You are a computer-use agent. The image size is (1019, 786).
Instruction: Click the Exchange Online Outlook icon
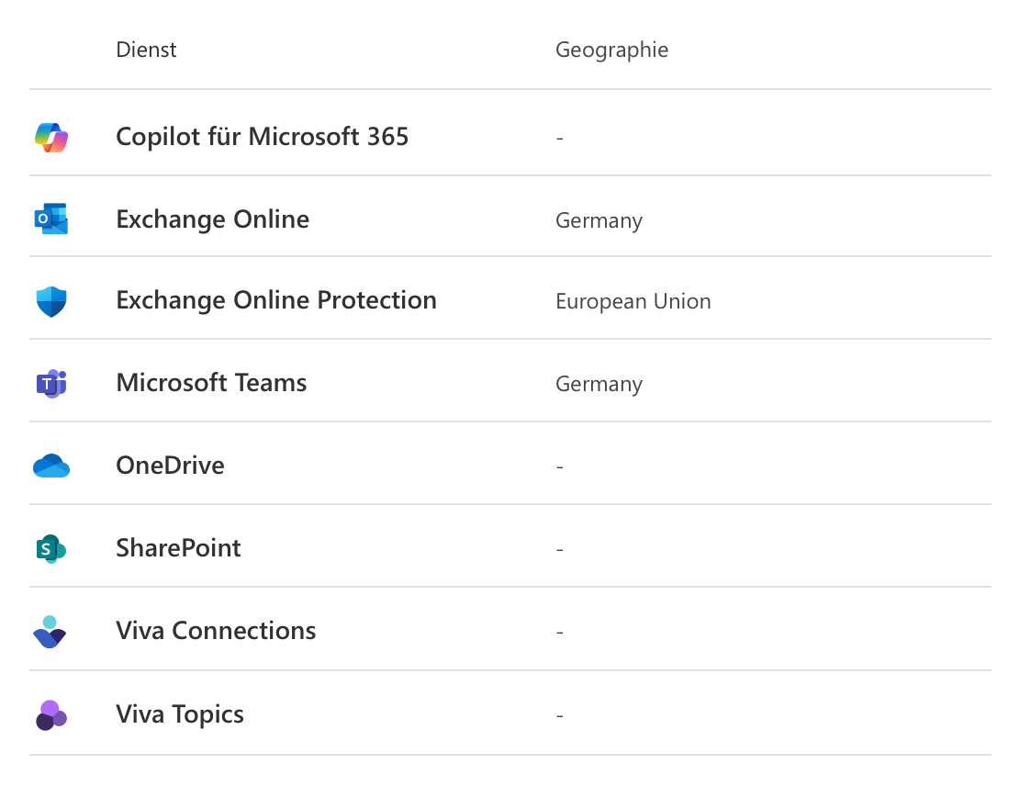(51, 219)
